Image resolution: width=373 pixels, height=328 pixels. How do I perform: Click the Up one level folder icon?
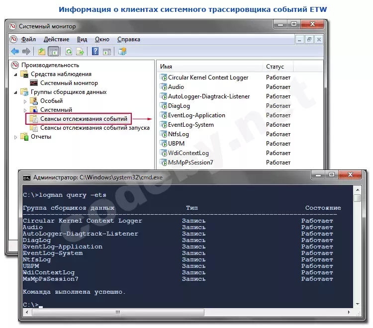[42, 51]
